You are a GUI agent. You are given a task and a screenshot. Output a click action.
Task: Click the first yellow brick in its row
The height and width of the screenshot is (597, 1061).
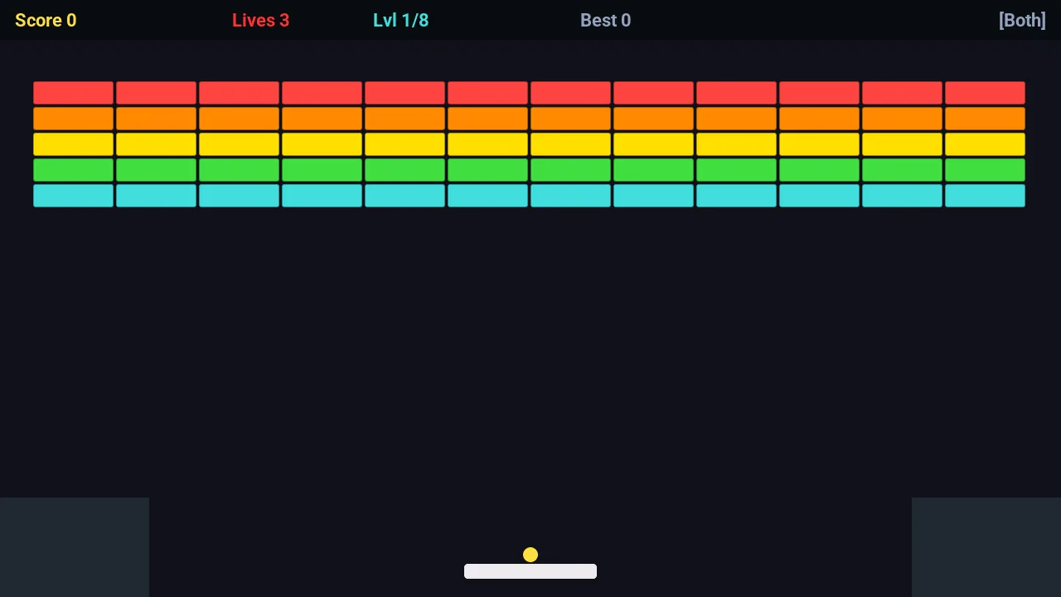(x=73, y=144)
